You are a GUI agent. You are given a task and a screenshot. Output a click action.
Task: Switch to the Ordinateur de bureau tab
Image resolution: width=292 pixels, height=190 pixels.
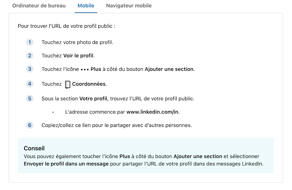click(39, 6)
